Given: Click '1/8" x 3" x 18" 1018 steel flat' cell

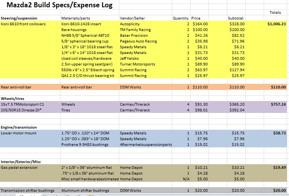Looking at the screenshot, I should [90, 47].
